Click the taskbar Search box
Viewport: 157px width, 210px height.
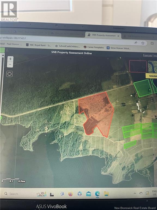(11, 194)
